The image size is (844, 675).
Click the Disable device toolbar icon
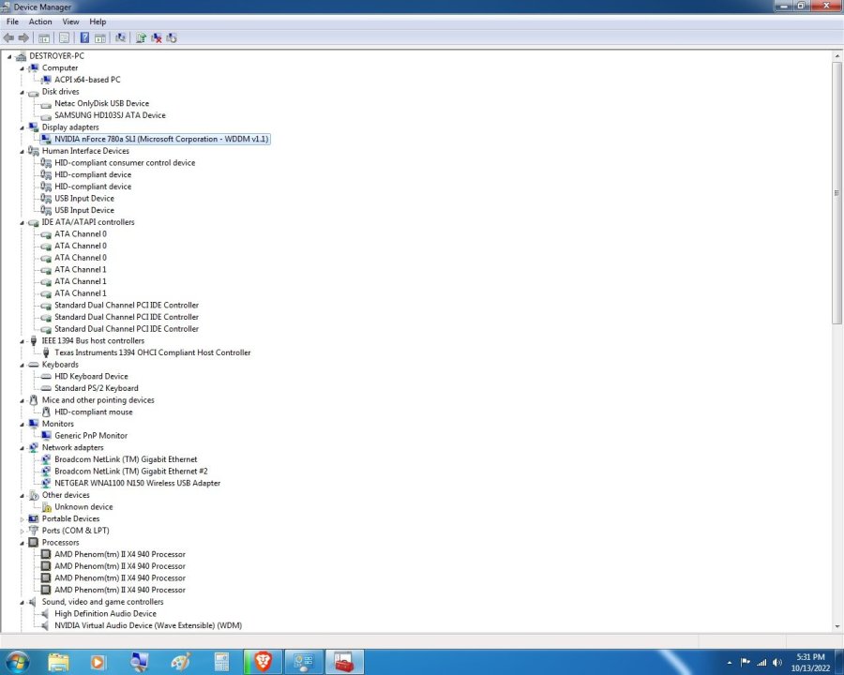[172, 37]
